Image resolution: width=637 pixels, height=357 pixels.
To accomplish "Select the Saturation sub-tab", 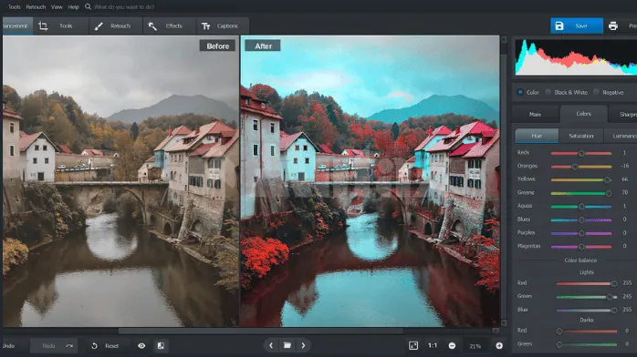I will (x=581, y=136).
